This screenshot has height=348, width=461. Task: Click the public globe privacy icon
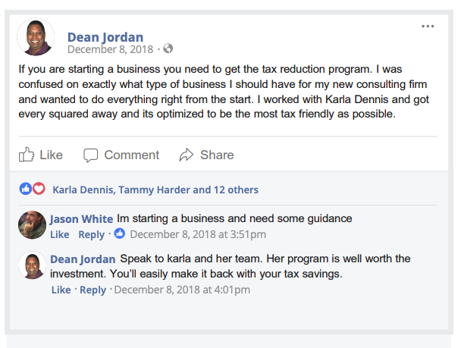tap(168, 49)
